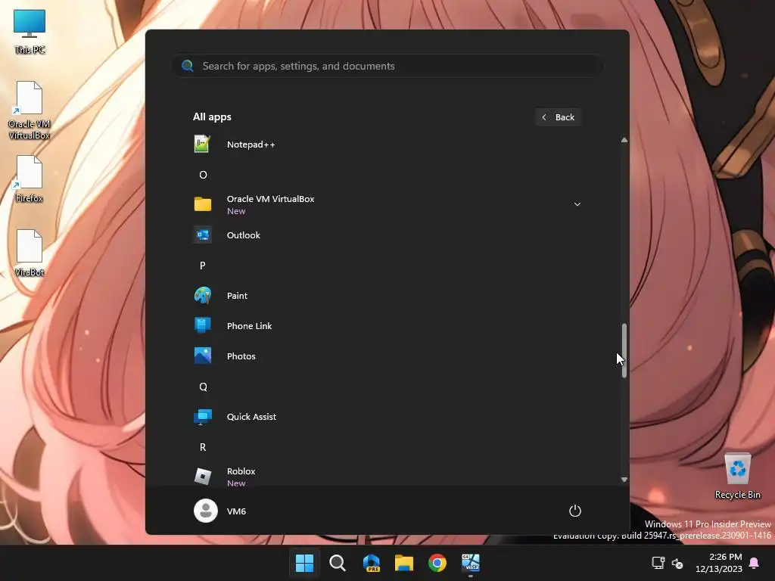
Task: Jump to letter P section header
Action: [203, 266]
